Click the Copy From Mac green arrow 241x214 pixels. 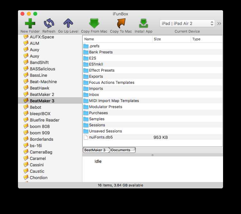[x=94, y=23]
